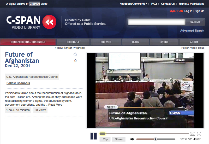209x144 pixels.
Task: Click the Contact Us link
Action: (168, 4)
